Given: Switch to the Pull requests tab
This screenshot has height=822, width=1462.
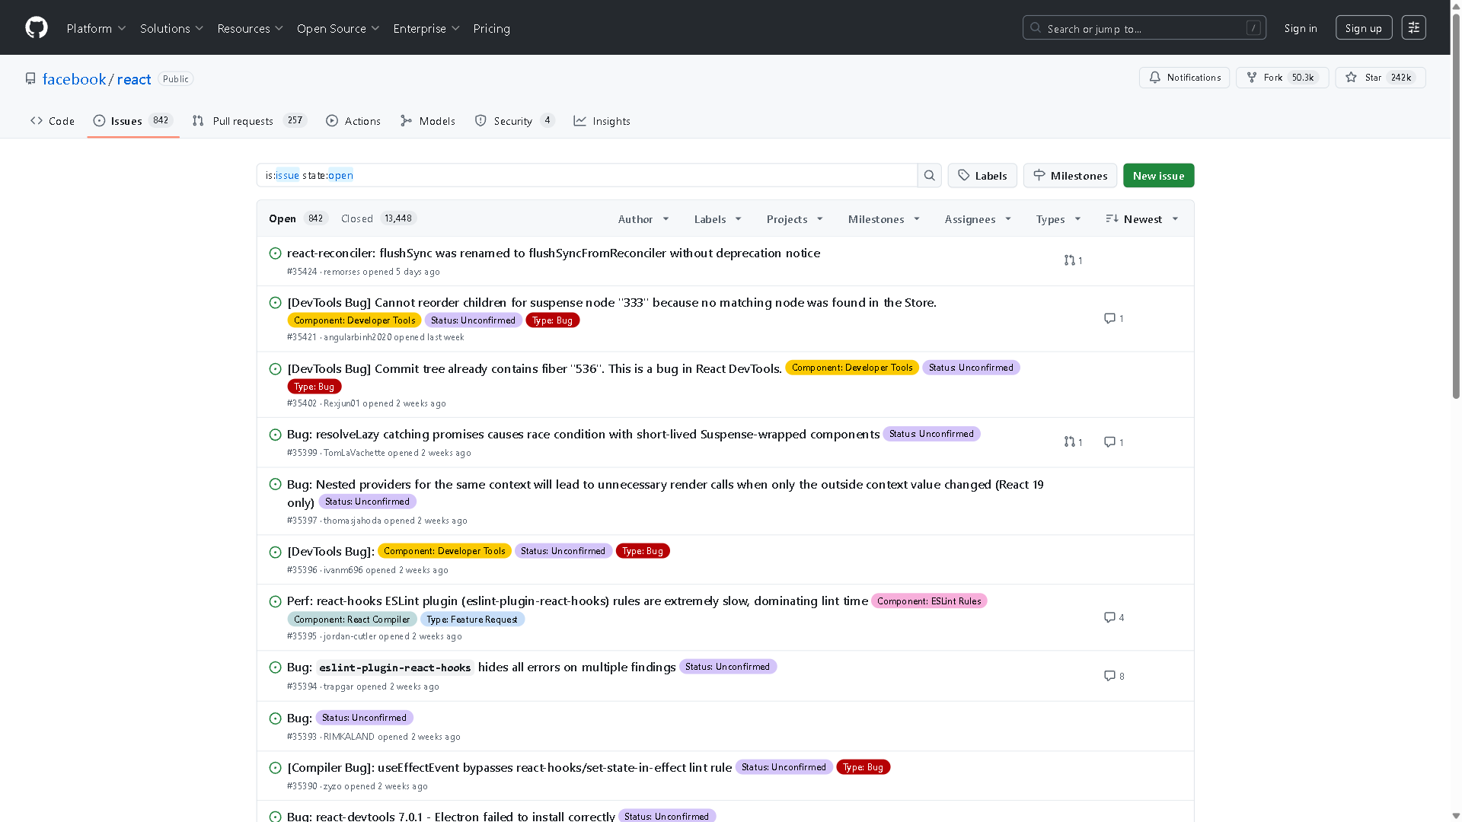Looking at the screenshot, I should (243, 120).
